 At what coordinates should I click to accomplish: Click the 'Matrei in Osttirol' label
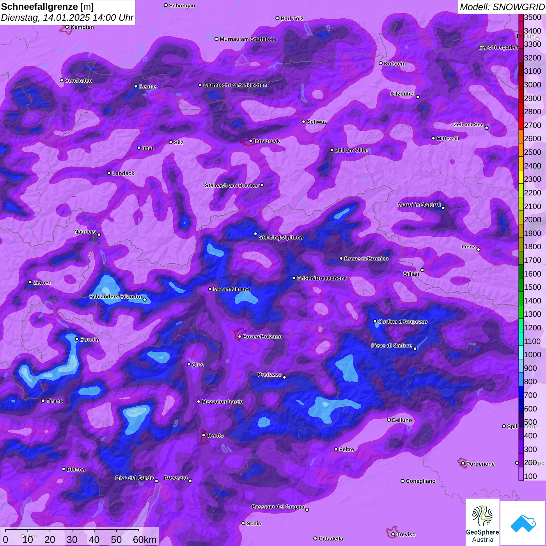pyautogui.click(x=419, y=205)
